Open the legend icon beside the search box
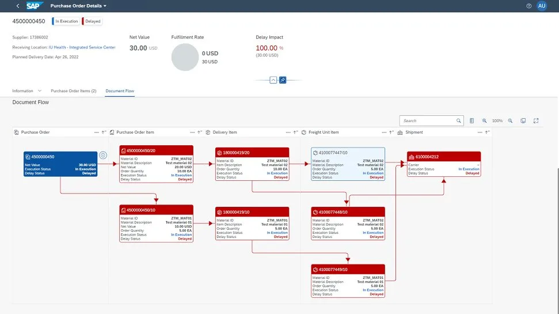Screen dimensions: 559x314 pos(472,121)
